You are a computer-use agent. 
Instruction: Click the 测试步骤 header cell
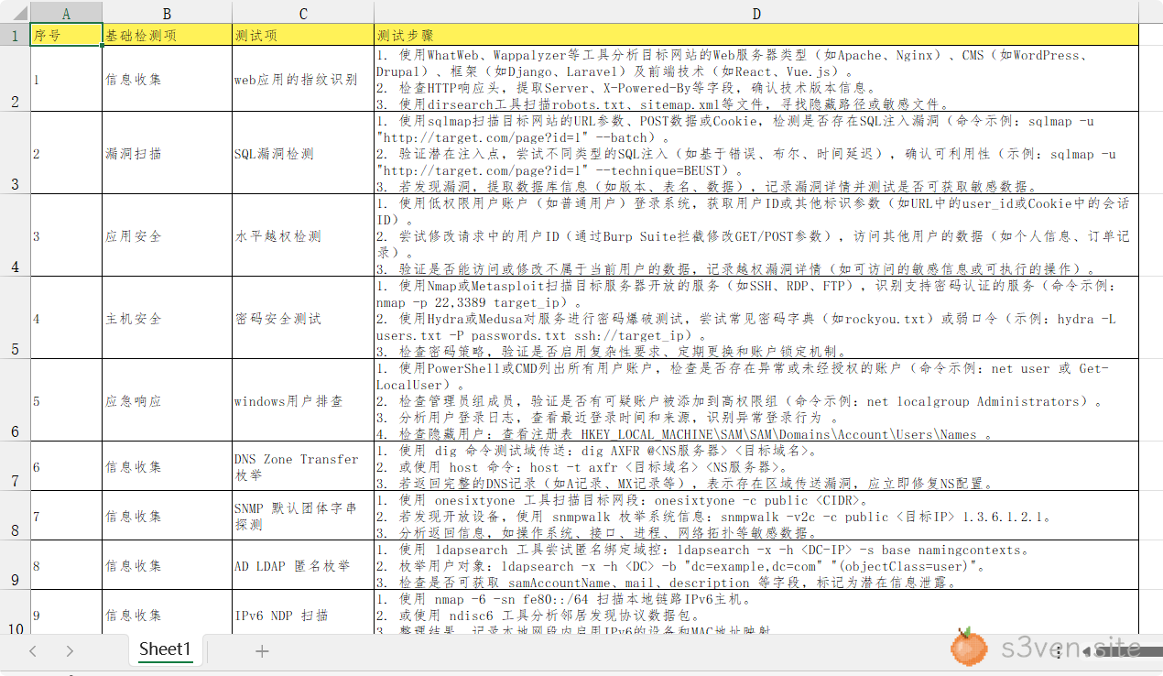756,36
